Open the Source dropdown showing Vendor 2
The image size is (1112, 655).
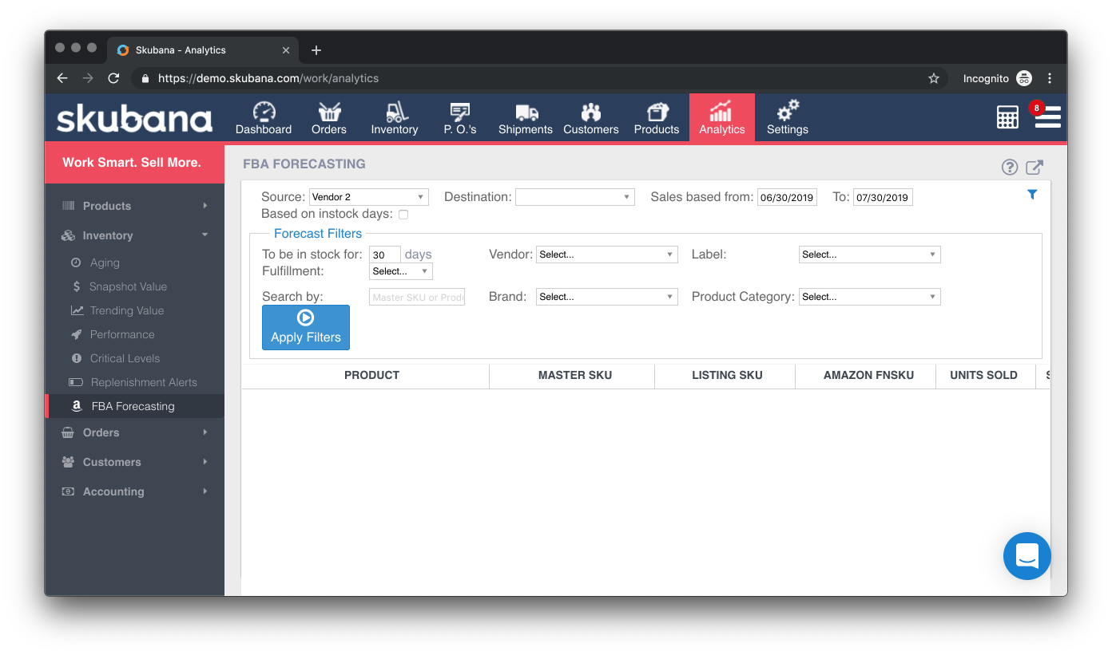tap(369, 197)
